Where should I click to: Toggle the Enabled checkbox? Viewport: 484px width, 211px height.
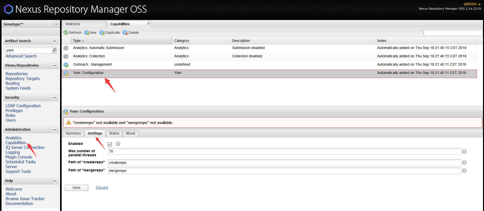tap(110, 144)
